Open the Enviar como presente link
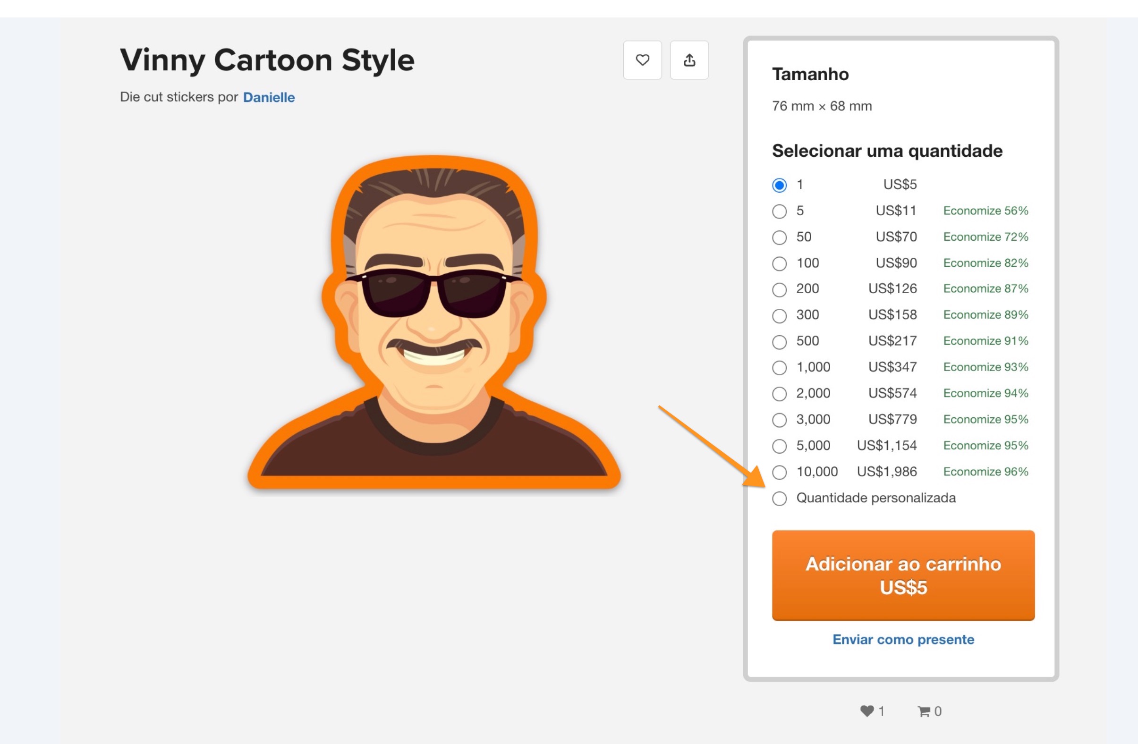 tap(903, 639)
